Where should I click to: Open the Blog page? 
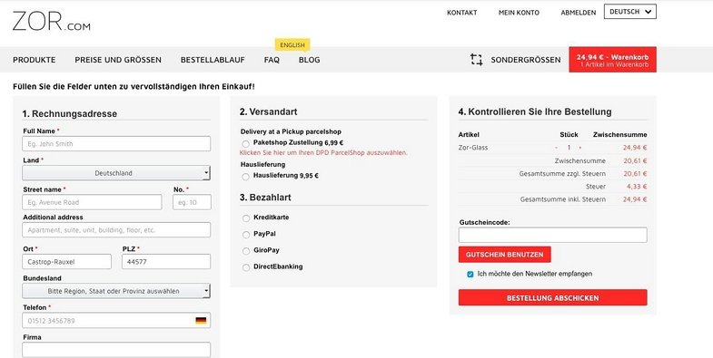tap(309, 60)
